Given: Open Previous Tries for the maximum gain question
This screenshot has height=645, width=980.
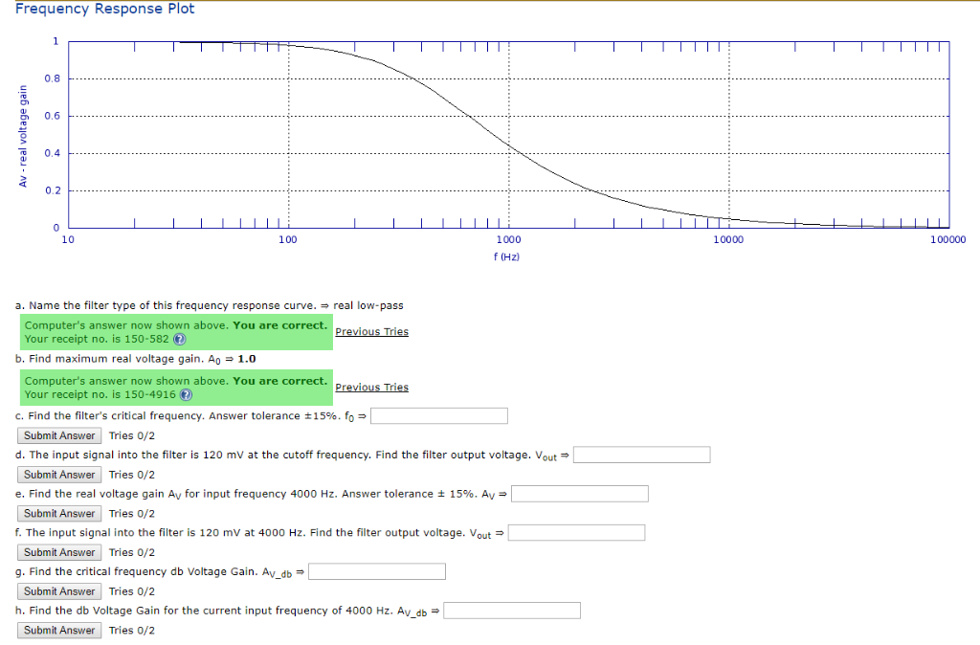Looking at the screenshot, I should point(373,386).
